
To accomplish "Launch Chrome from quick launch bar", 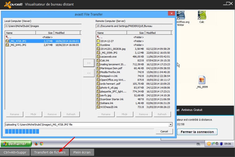I will [x=41, y=144].
